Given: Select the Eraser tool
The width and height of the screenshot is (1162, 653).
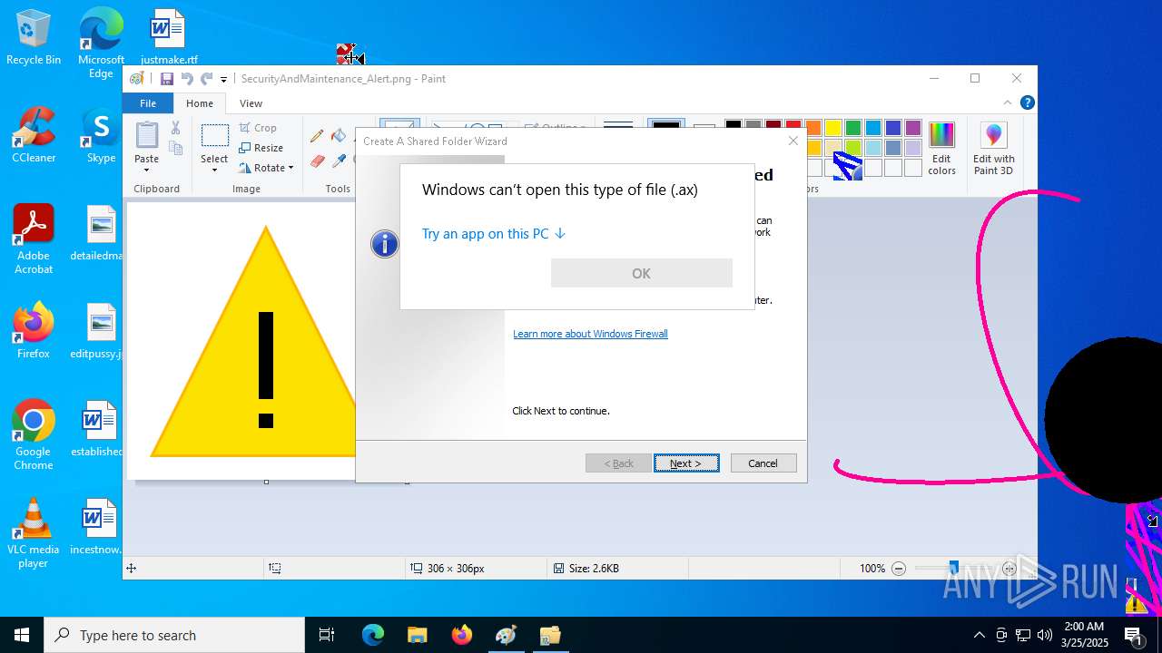Looking at the screenshot, I should click(x=317, y=161).
